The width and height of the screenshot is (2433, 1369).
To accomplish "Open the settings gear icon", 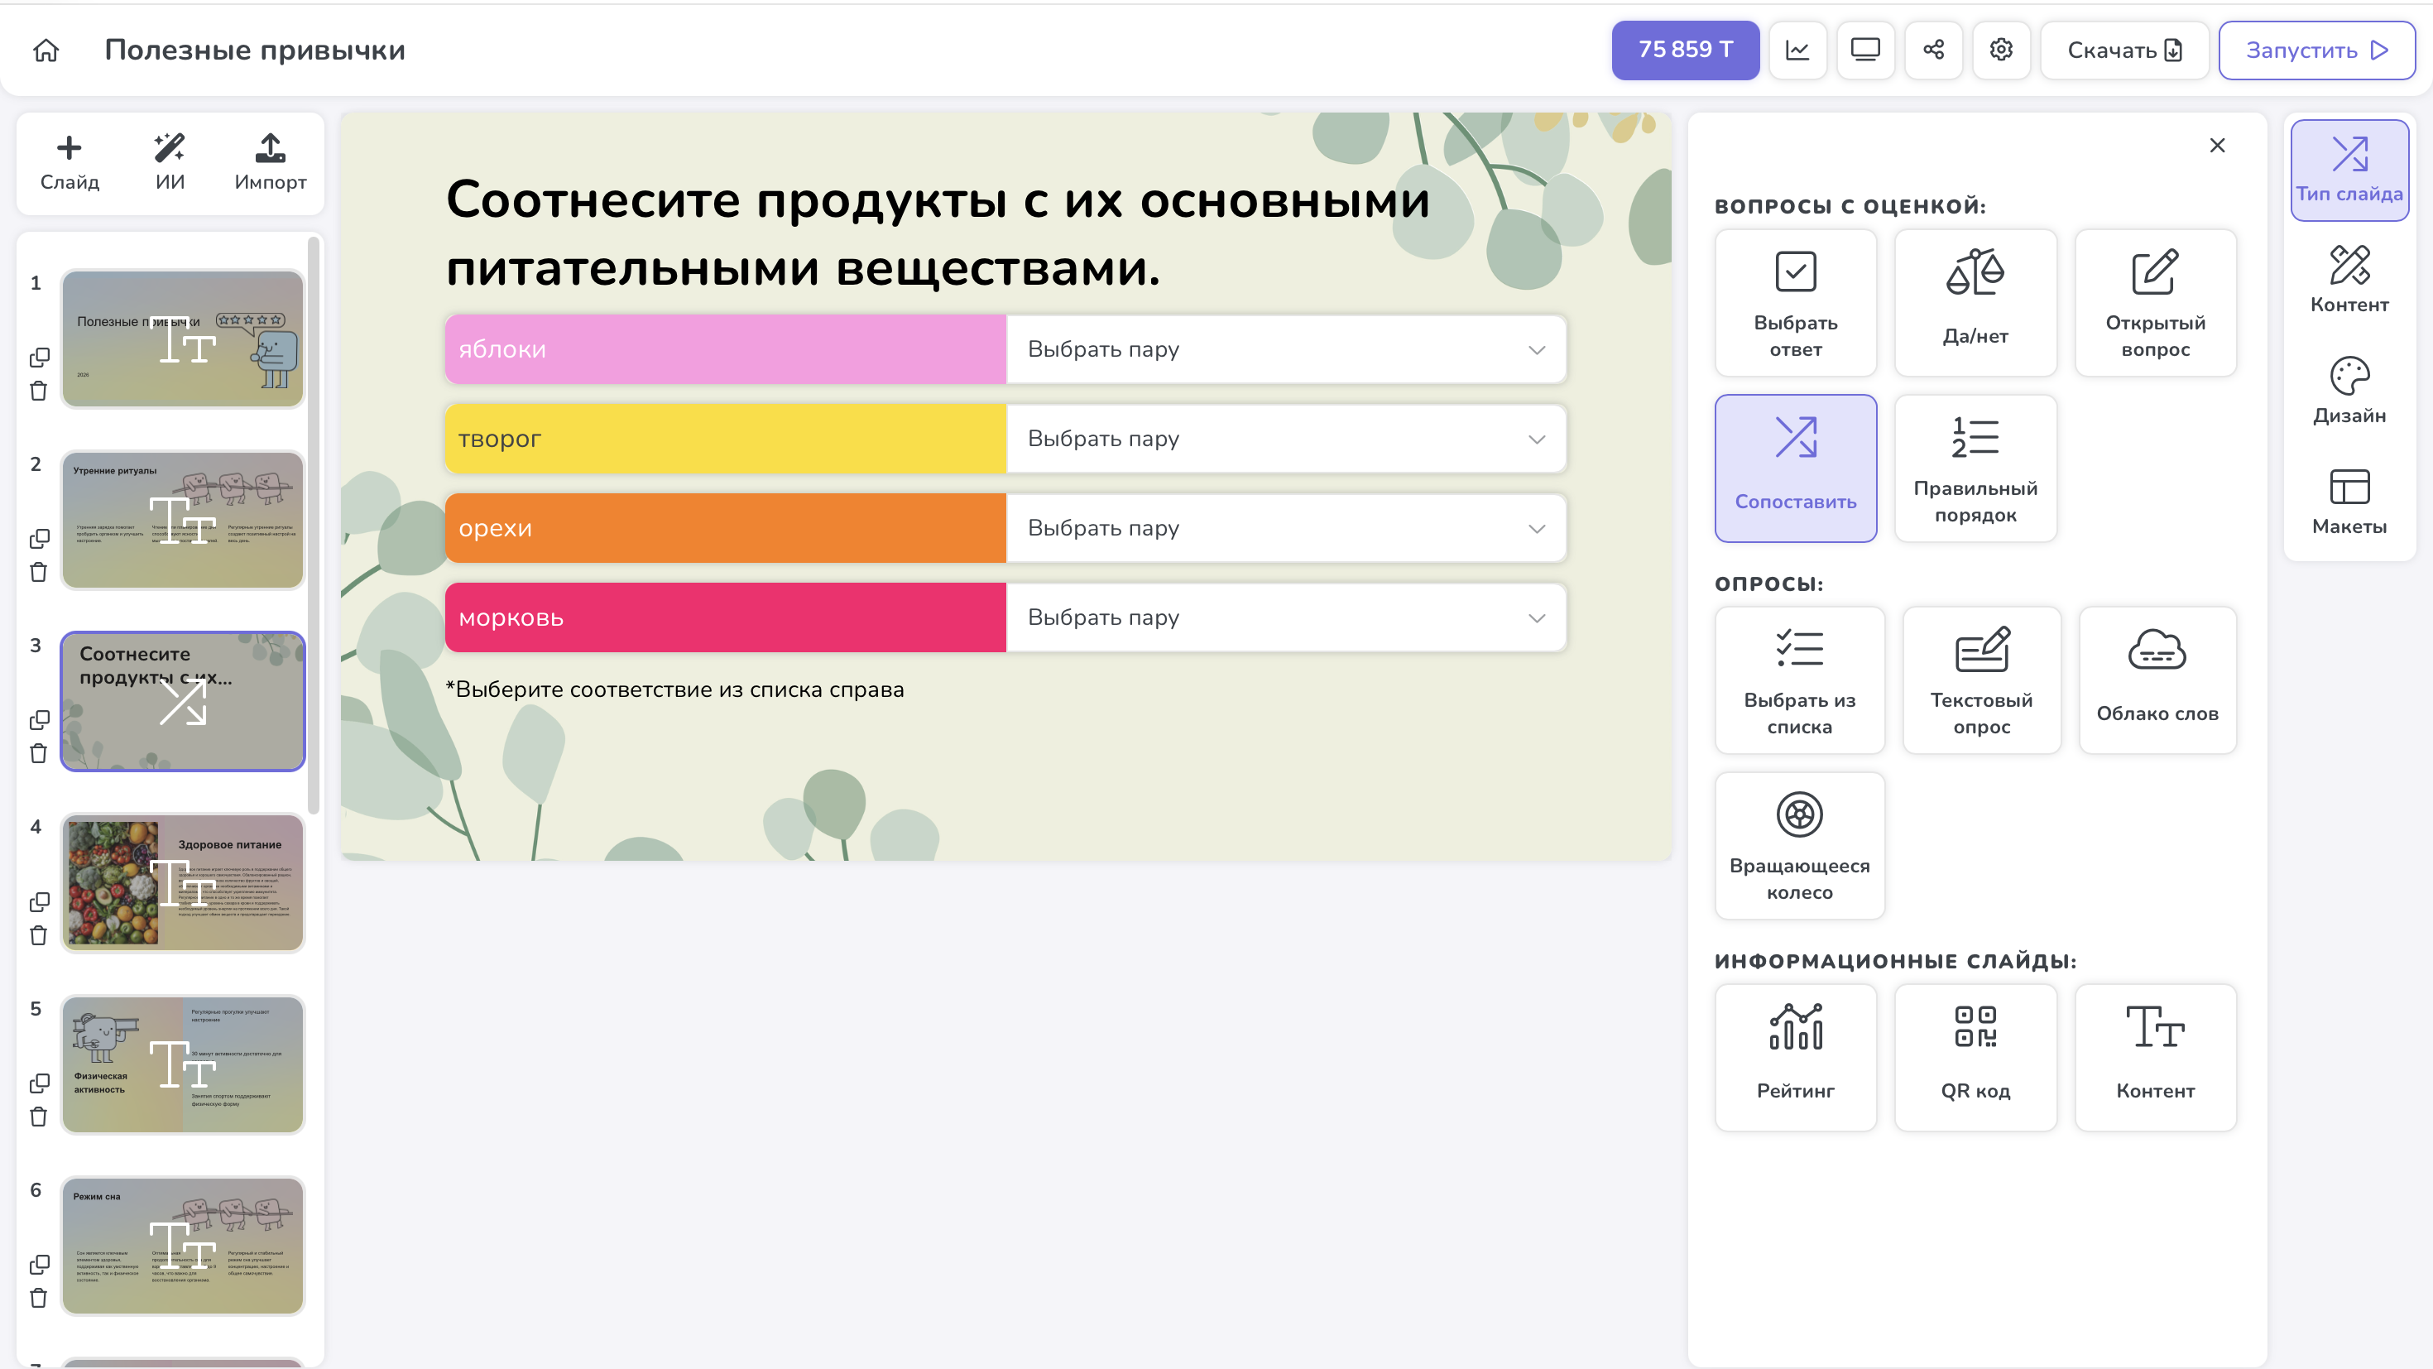I will (2001, 50).
